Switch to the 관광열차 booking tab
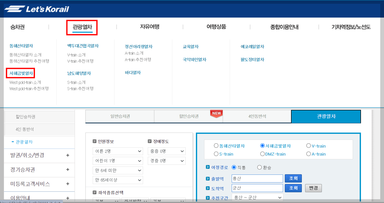The image size is (384, 203). [x=326, y=116]
